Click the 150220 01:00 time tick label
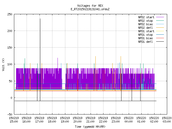 point(141,120)
